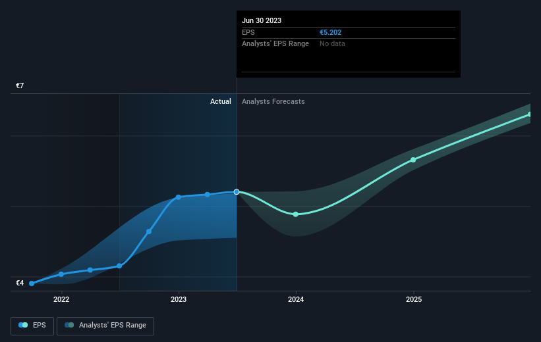
Task: Click the 2024 x-axis label
Action: (x=296, y=299)
